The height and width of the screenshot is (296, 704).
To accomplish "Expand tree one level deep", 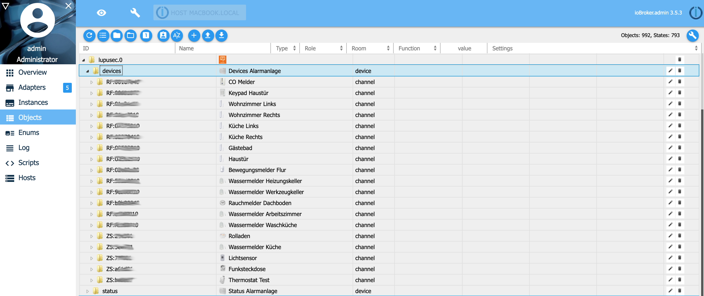I will (146, 35).
